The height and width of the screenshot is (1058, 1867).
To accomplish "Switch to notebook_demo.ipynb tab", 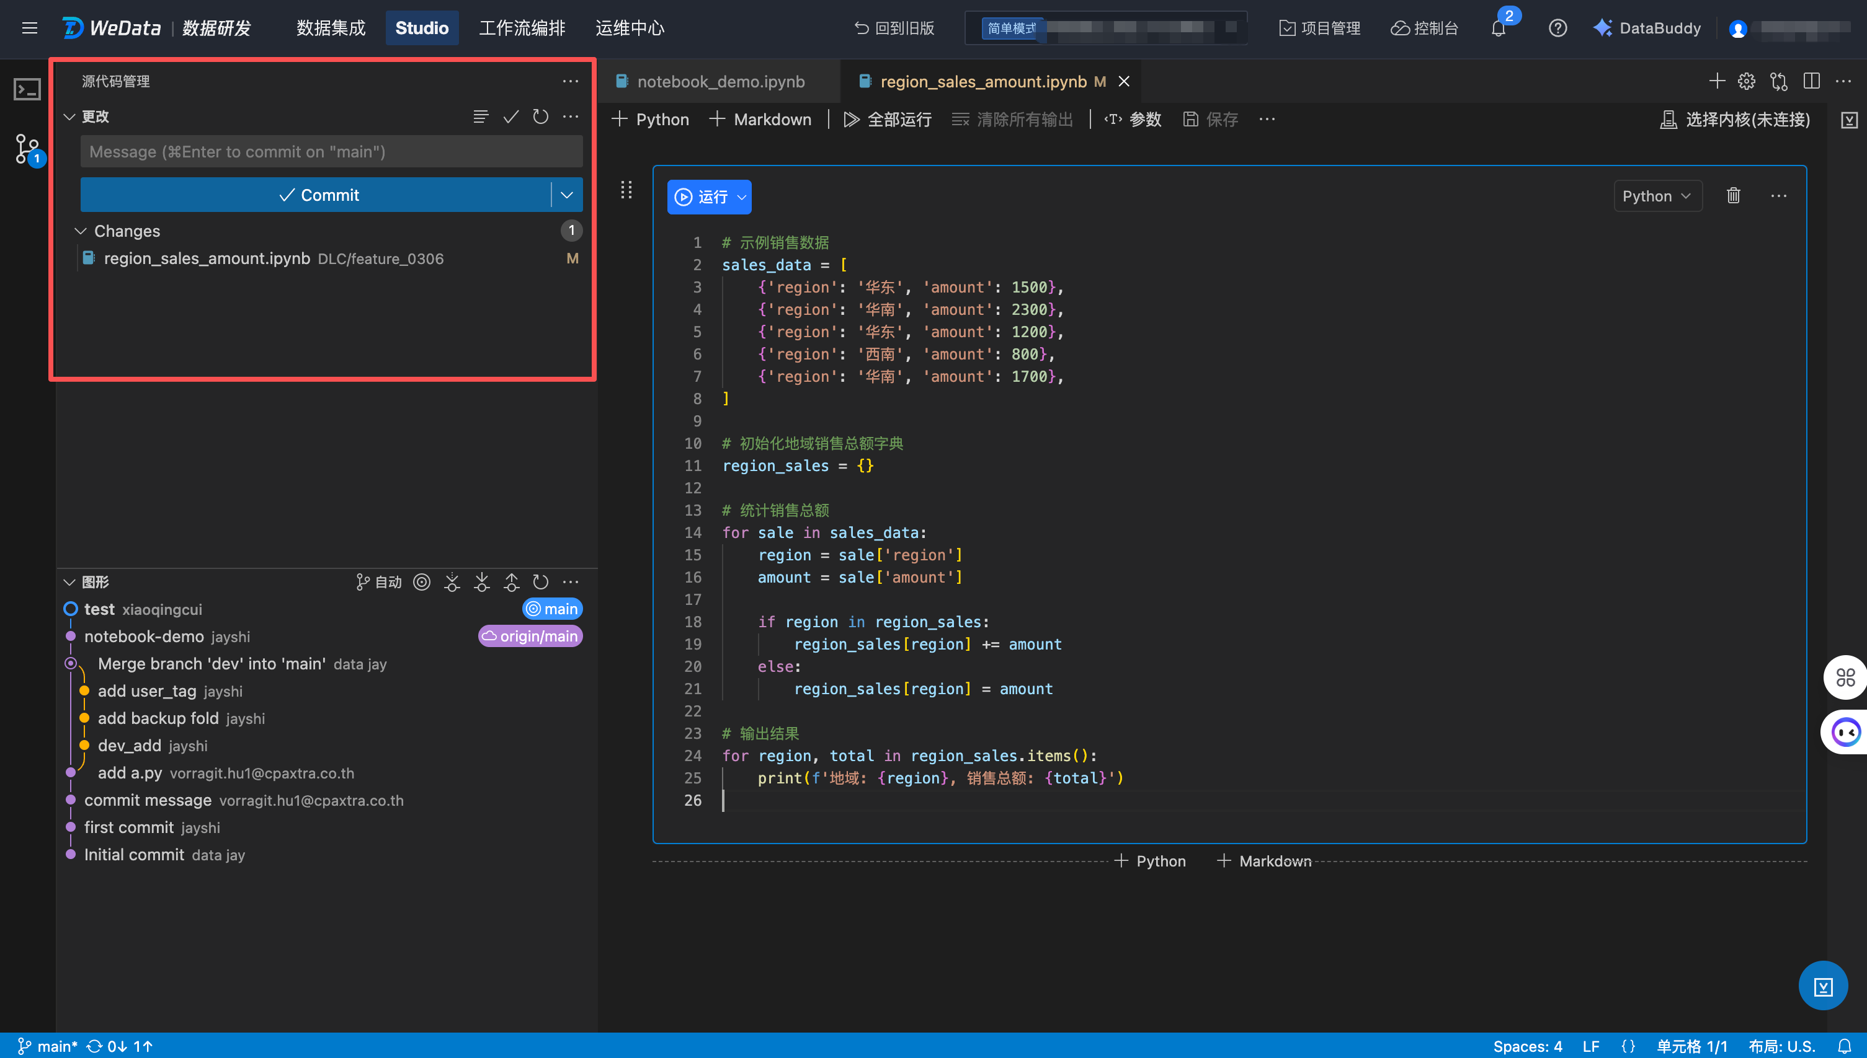I will 719,81.
